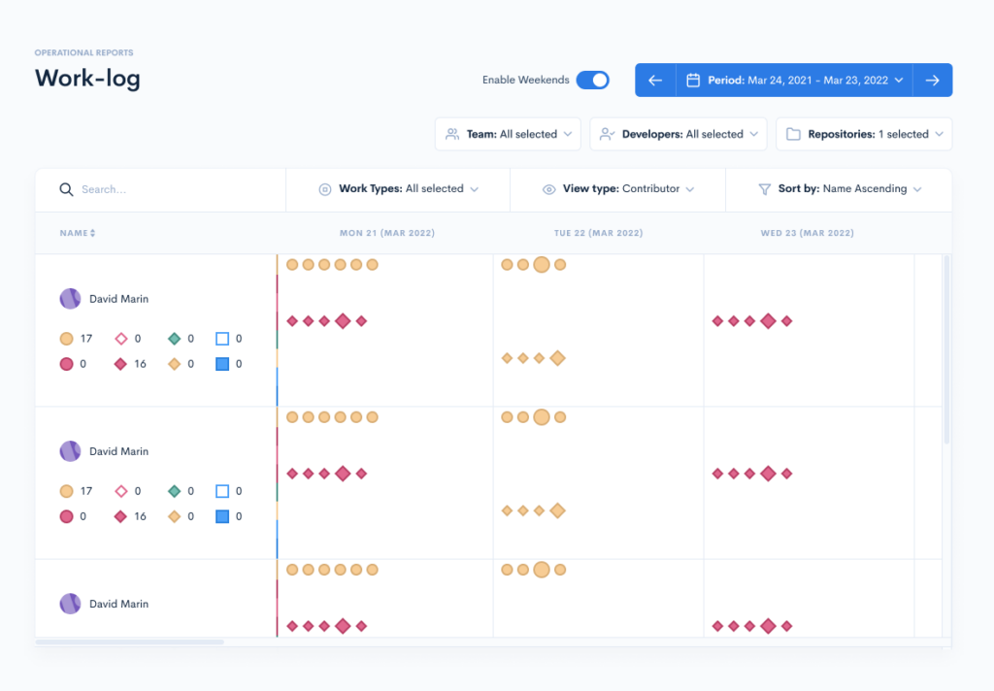This screenshot has height=691, width=994.
Task: Click inside the Search field
Action: coord(146,189)
